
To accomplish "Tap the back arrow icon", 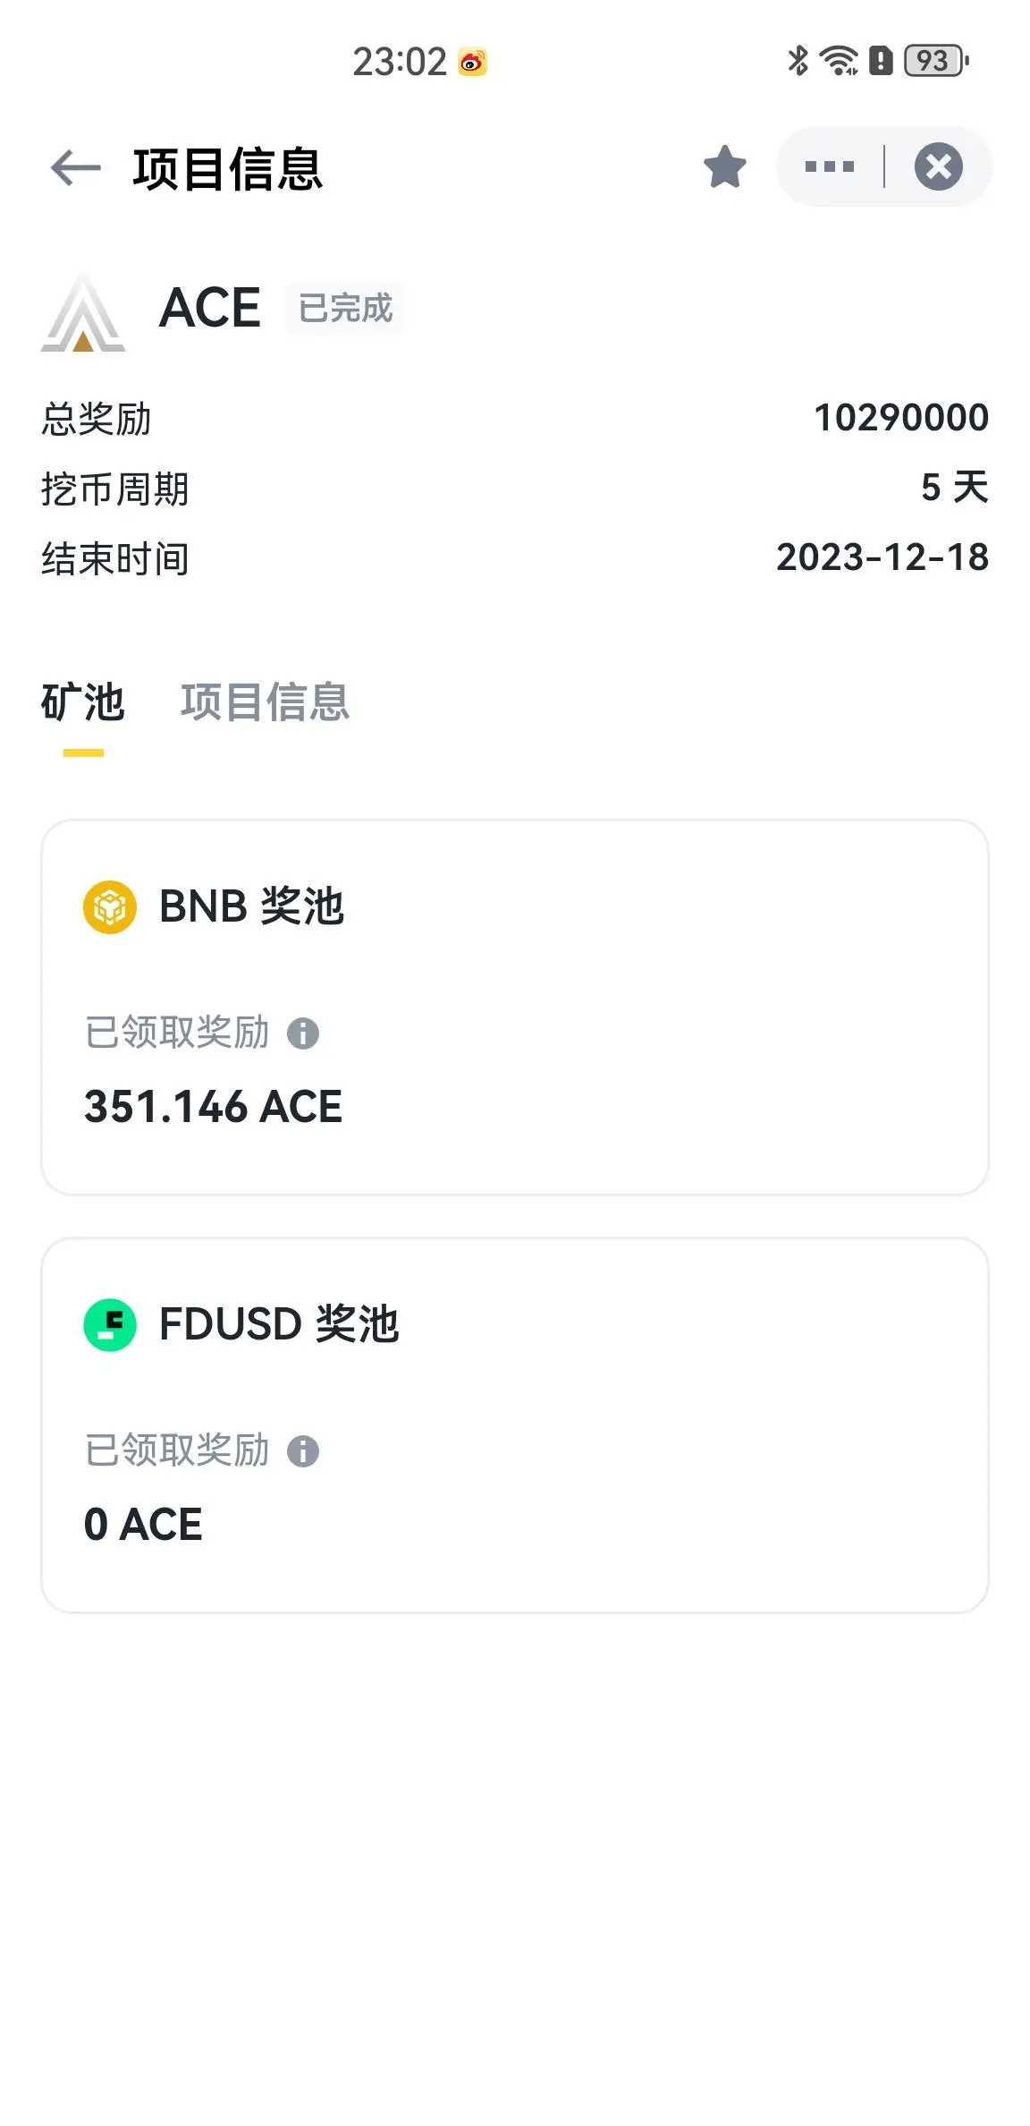I will 76,167.
